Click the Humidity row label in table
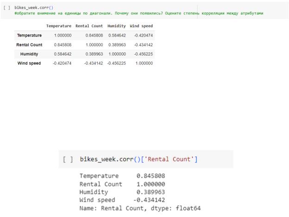Screen dimensions: 289x217 point(29,54)
